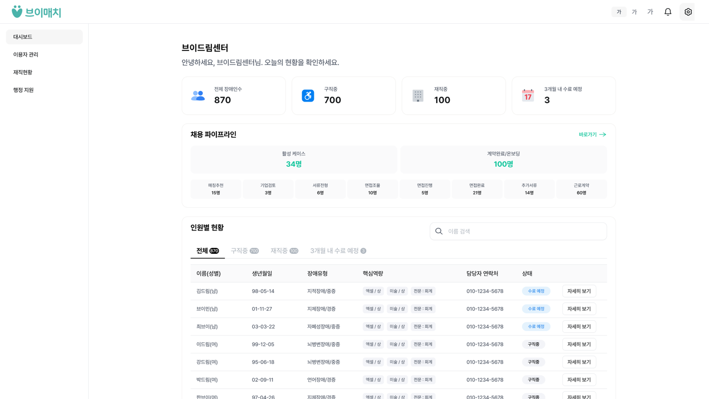Switch to the 재직중 tab
Image resolution: width=709 pixels, height=399 pixels.
pos(285,251)
